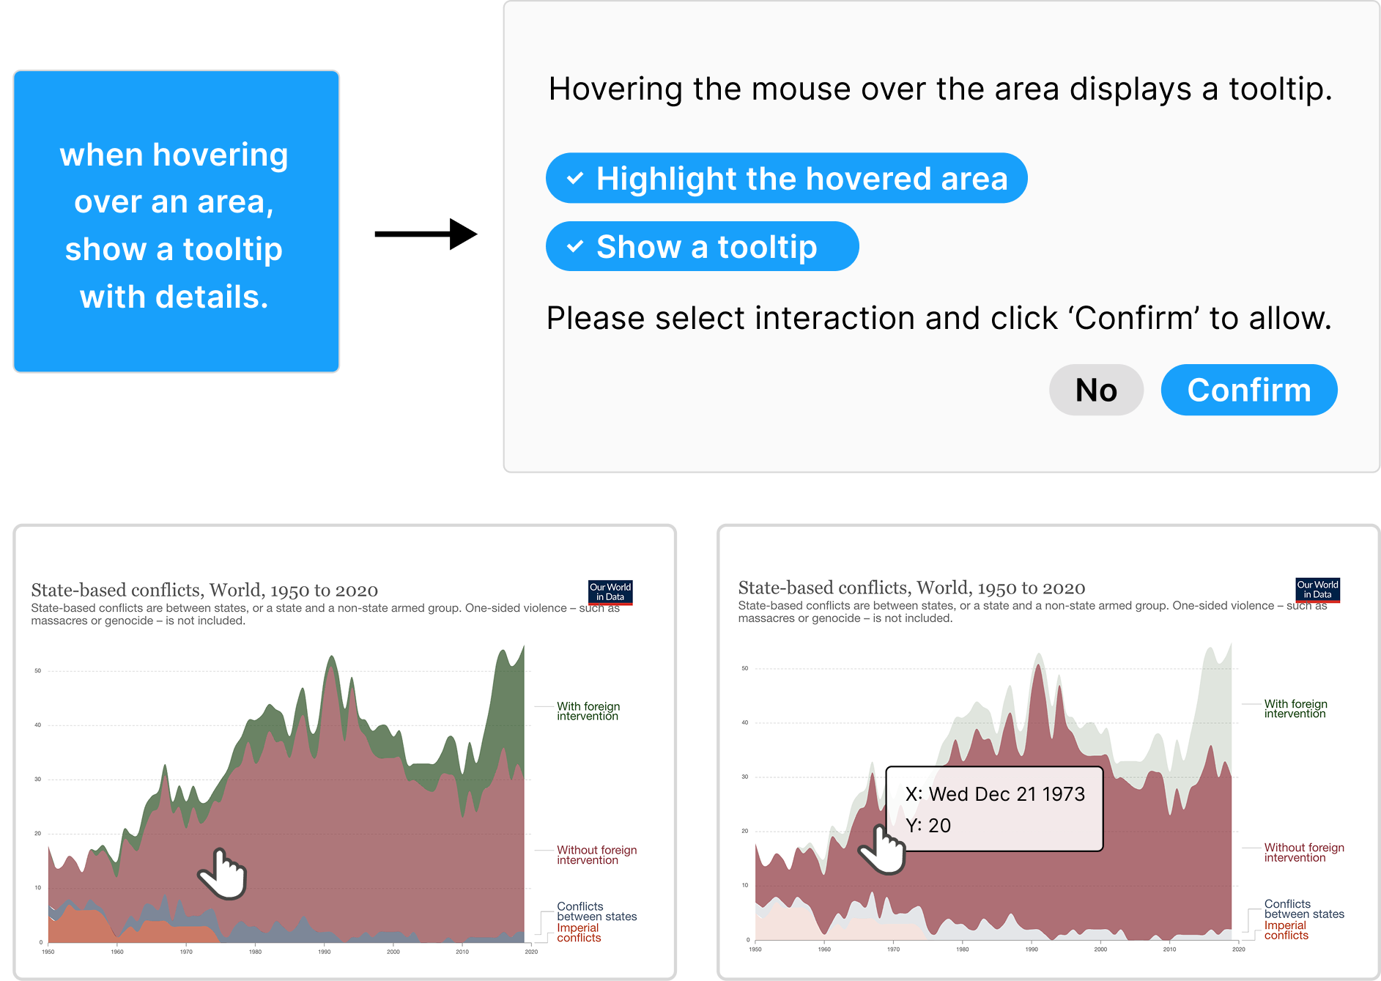Click the black arrow between the panels
1381x981 pixels.
tap(425, 234)
